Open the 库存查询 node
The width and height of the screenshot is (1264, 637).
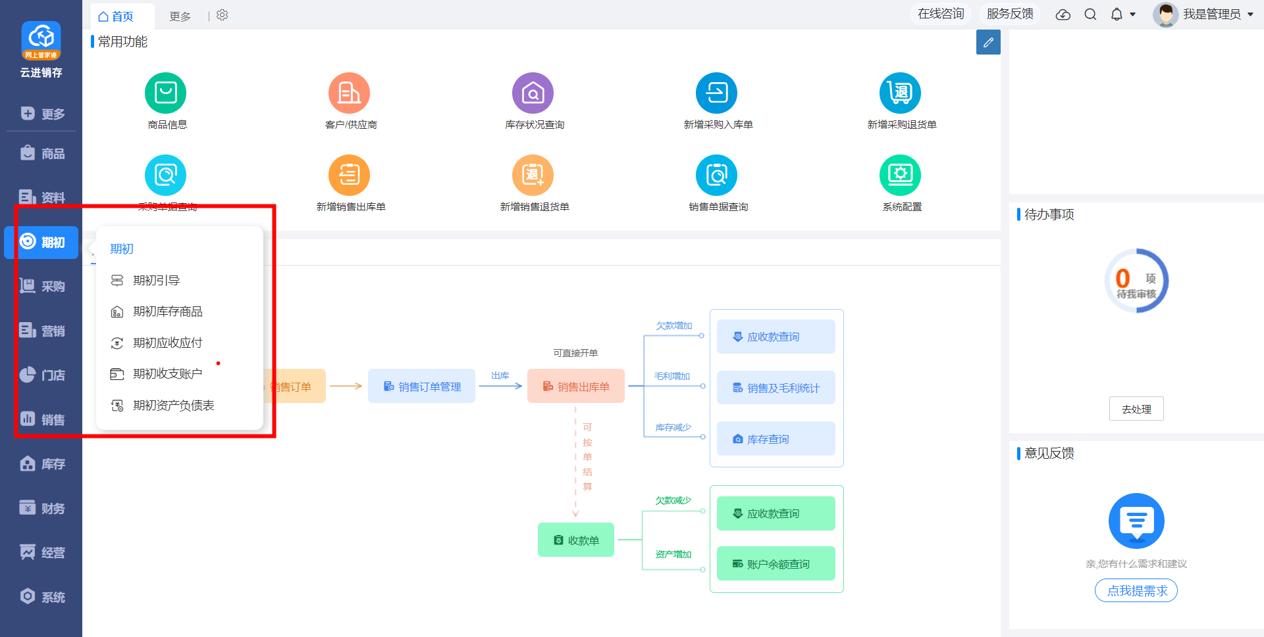(x=776, y=438)
